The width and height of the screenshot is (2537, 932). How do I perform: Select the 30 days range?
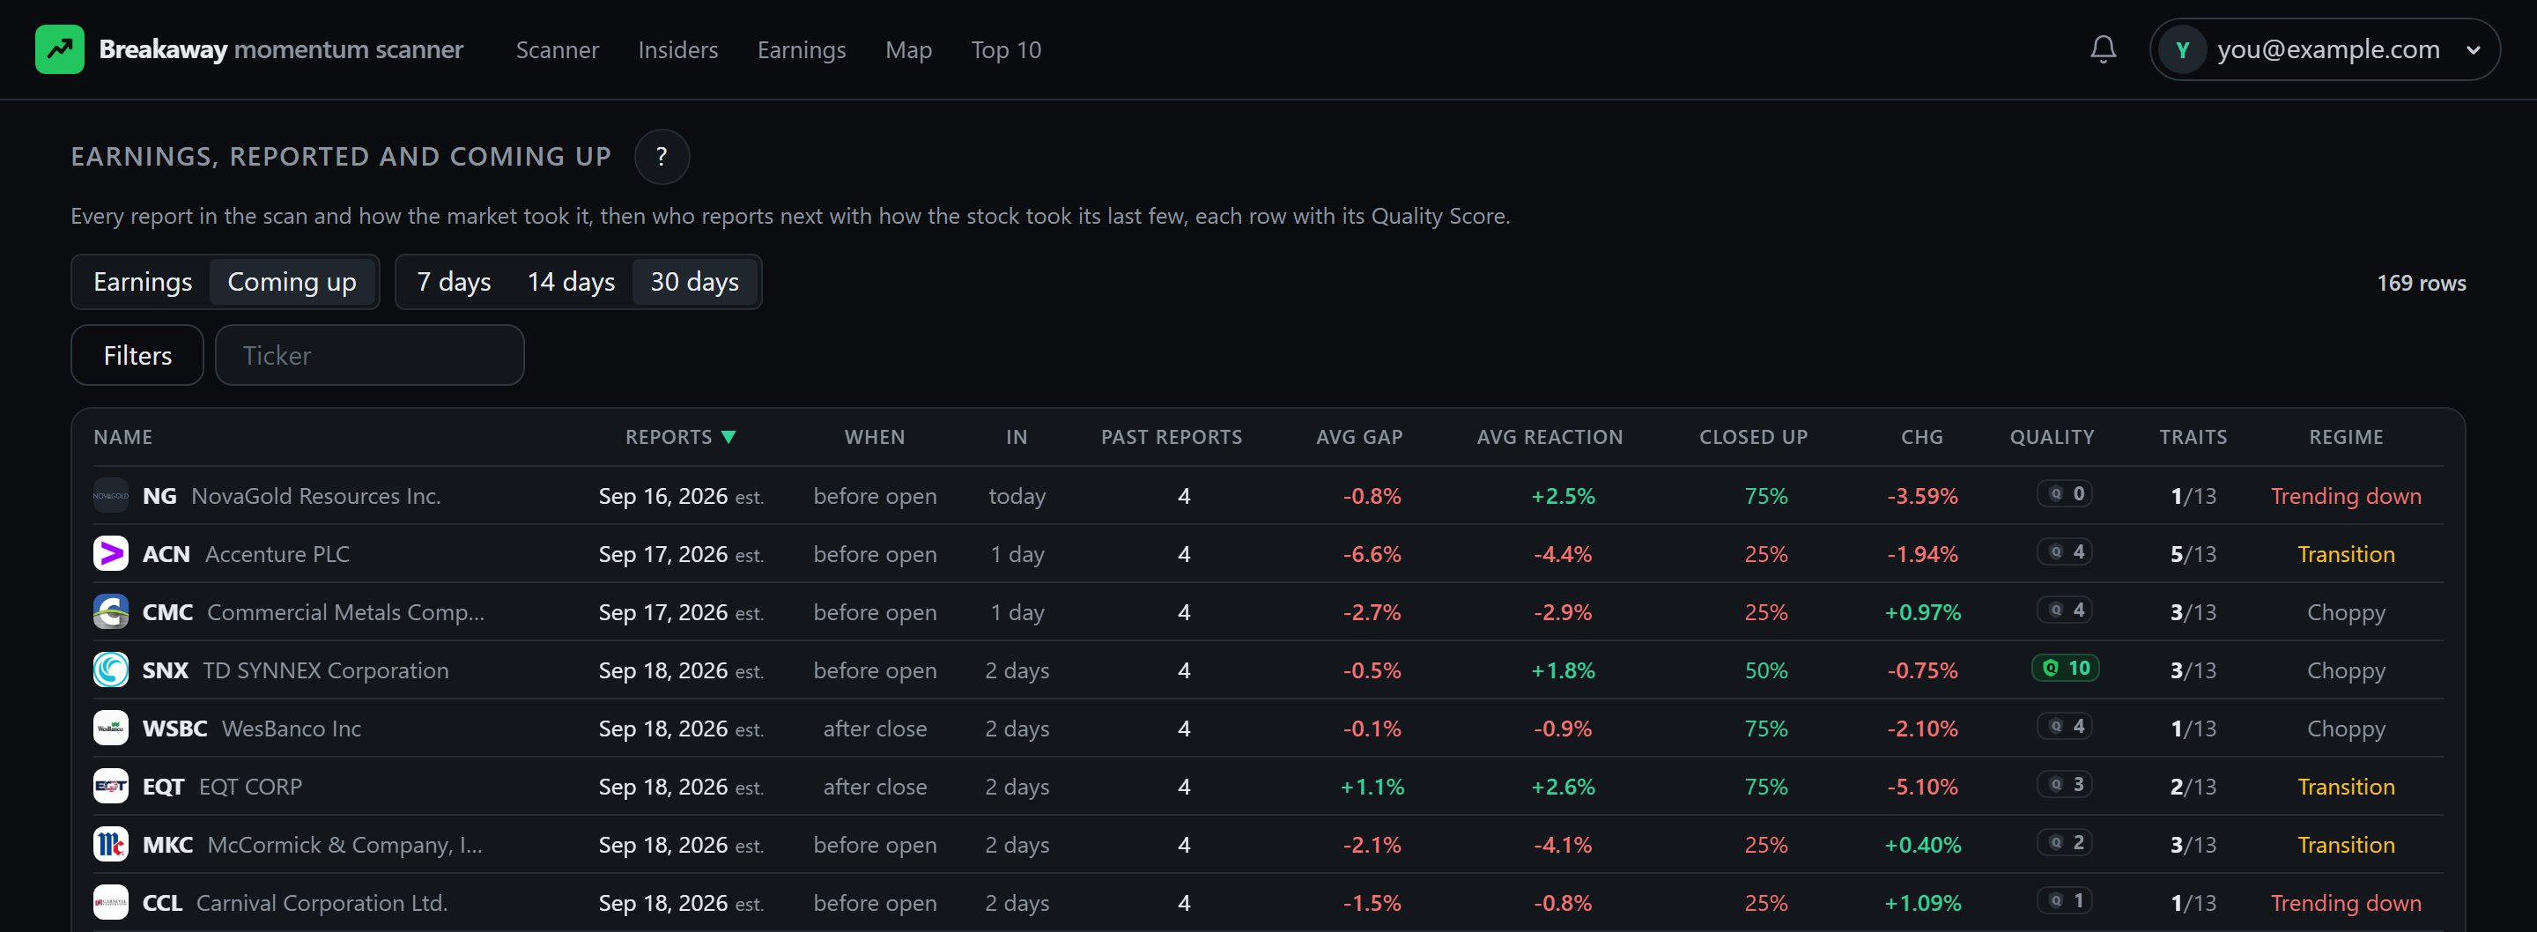click(x=694, y=282)
